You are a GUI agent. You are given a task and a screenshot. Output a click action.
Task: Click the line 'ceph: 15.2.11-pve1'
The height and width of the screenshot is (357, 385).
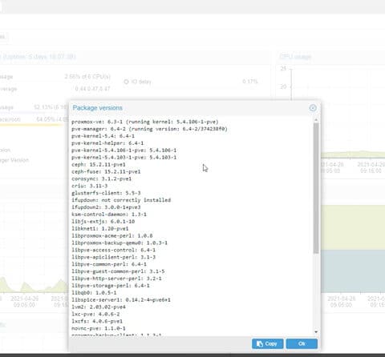click(x=99, y=165)
